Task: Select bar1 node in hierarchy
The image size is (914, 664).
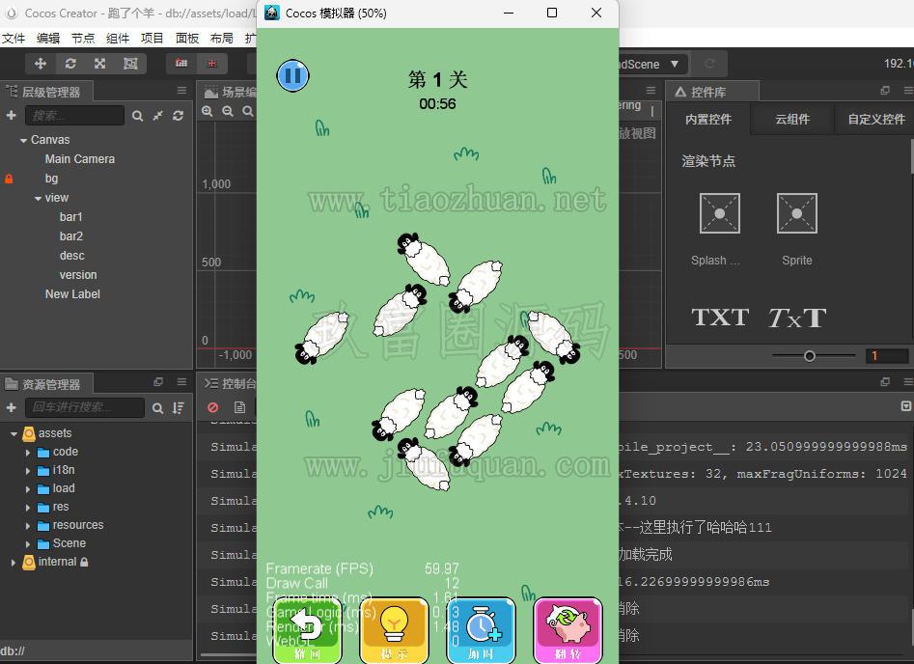Action: (x=71, y=217)
